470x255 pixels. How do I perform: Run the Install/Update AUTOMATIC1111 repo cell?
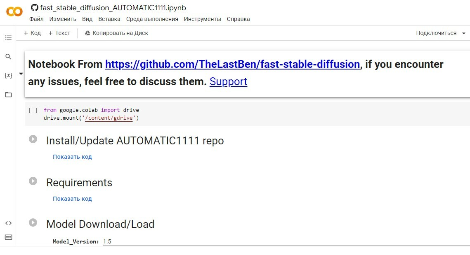(x=33, y=139)
